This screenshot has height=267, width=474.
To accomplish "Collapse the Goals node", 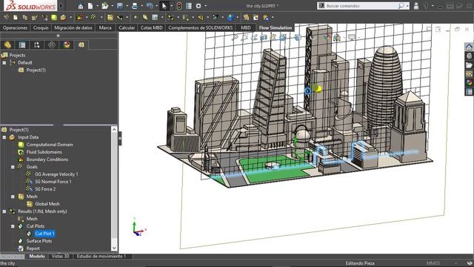I will click(13, 167).
